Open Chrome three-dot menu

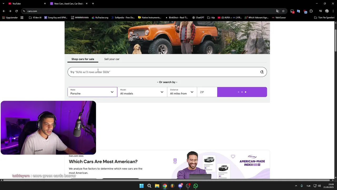point(333,11)
